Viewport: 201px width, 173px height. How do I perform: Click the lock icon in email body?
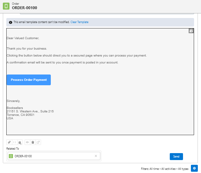tap(191, 31)
